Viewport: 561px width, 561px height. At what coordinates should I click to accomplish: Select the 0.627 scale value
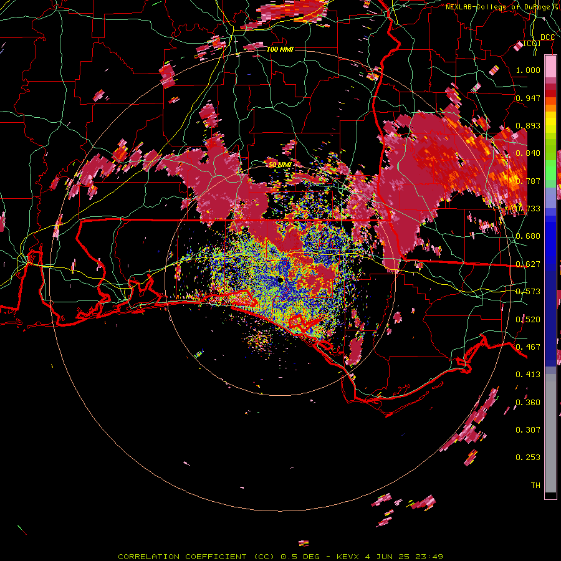click(528, 264)
